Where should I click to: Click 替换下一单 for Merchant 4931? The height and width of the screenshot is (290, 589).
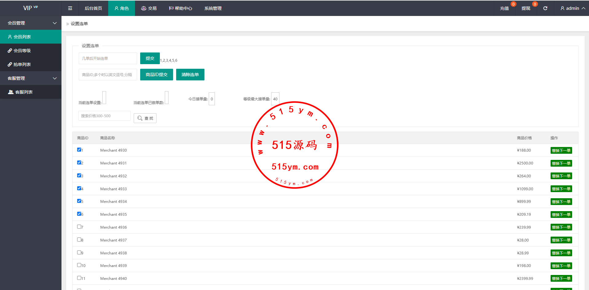point(561,163)
